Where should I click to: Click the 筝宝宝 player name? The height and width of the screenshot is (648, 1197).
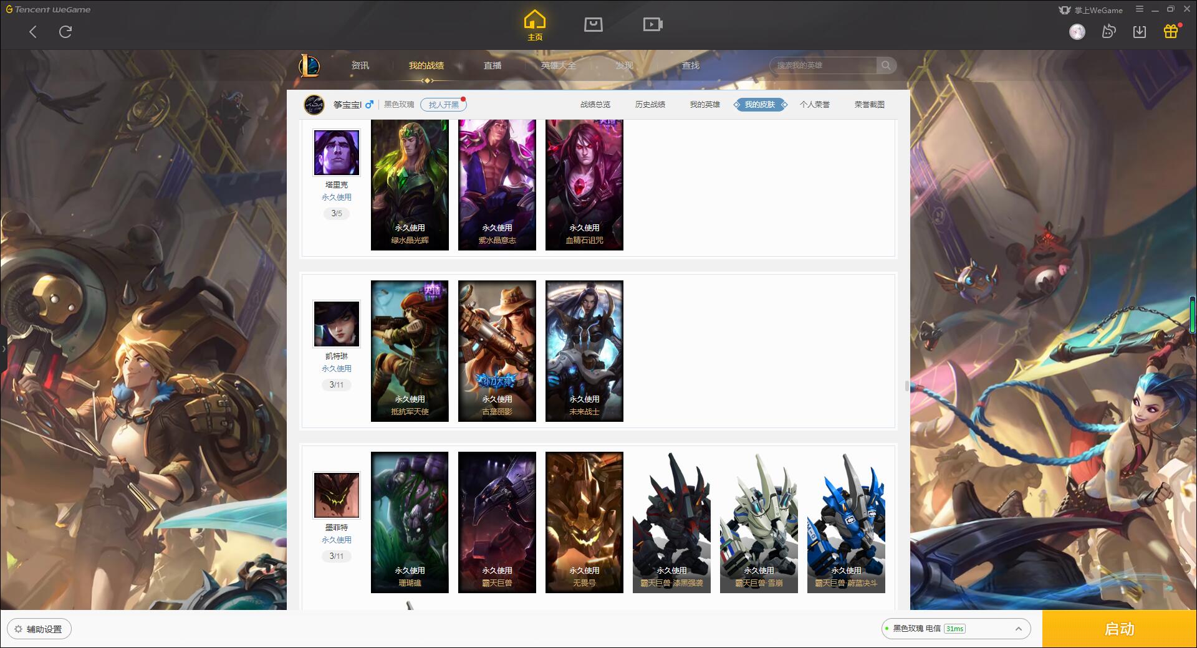tap(347, 105)
